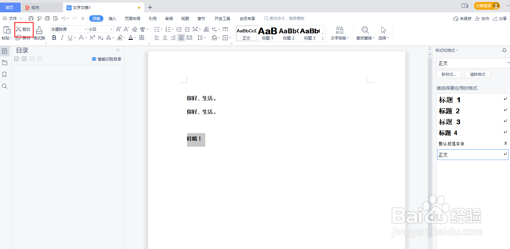This screenshot has height=249, width=510.
Task: Expand the style dropdown showing 正文
Action: pyautogui.click(x=508, y=63)
